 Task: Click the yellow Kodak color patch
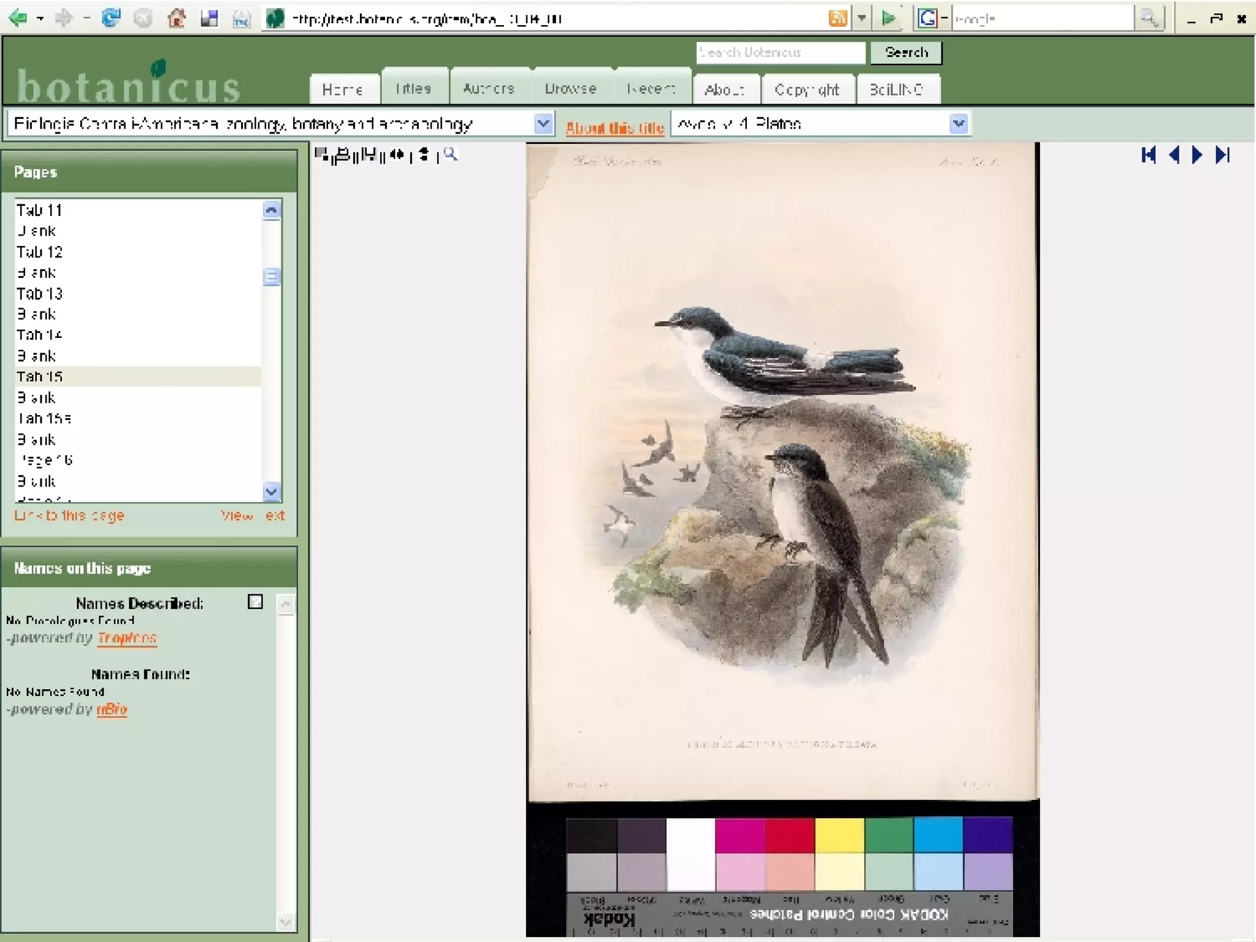[839, 835]
